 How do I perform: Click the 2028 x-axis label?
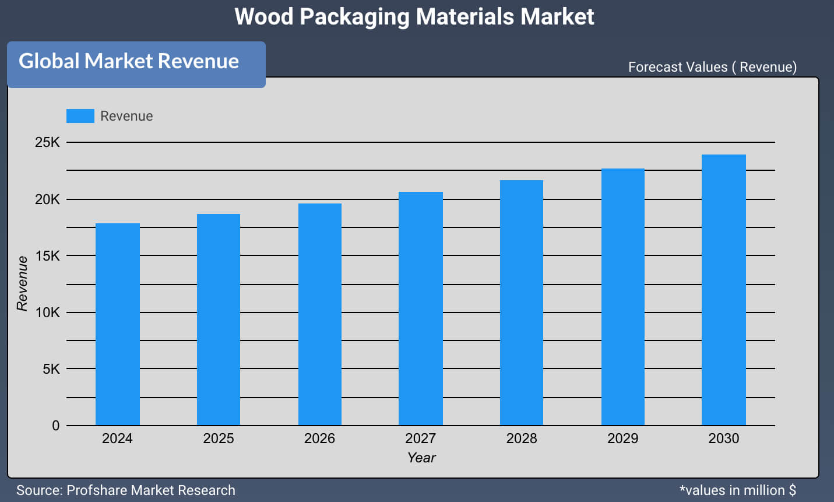click(x=522, y=438)
